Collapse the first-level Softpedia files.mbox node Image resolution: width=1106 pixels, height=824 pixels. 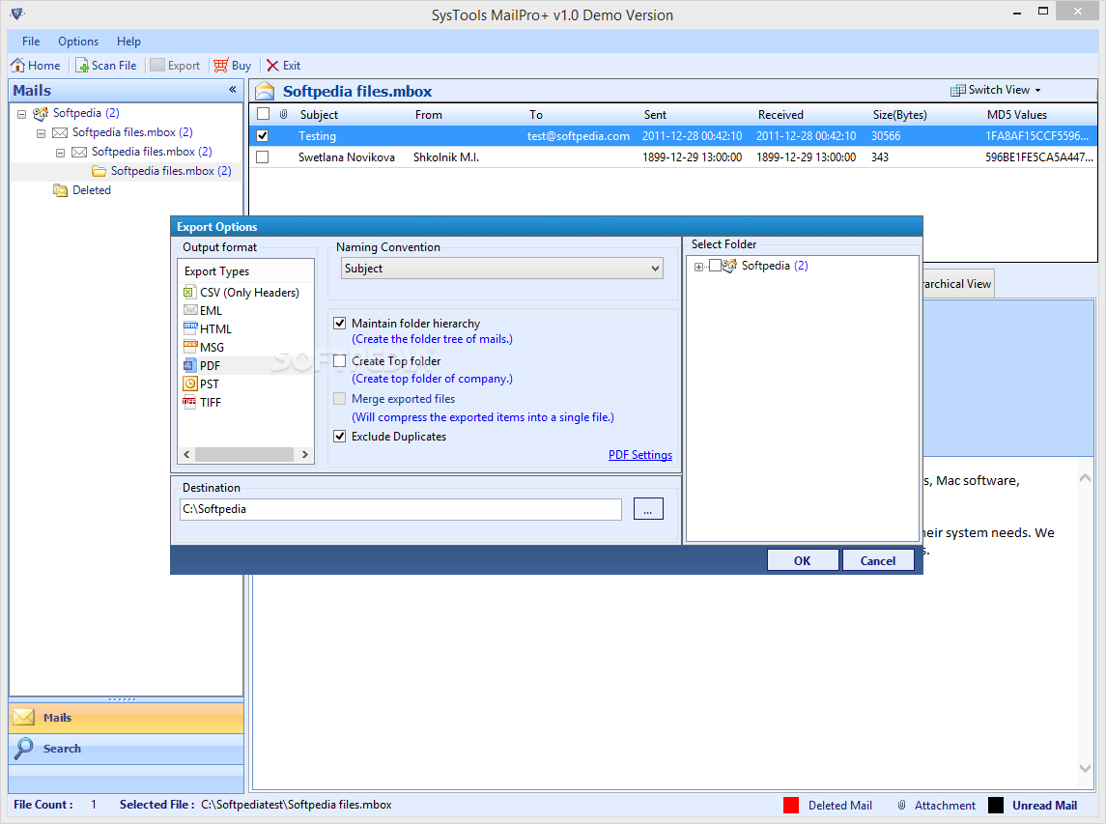[x=41, y=133]
